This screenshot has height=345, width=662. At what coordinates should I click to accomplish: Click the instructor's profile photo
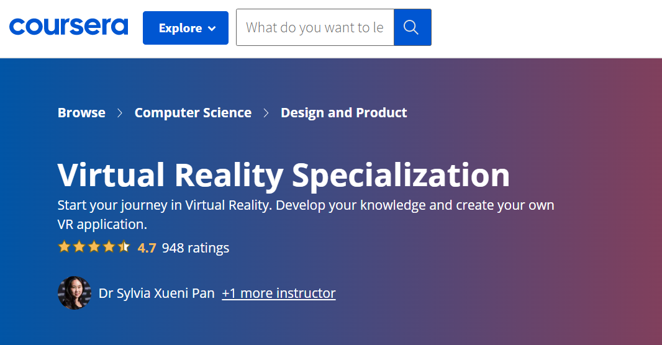[75, 293]
